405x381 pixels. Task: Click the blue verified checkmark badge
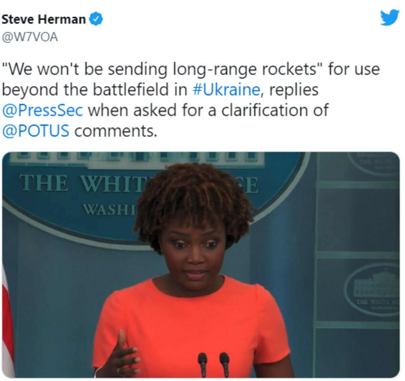tap(97, 19)
